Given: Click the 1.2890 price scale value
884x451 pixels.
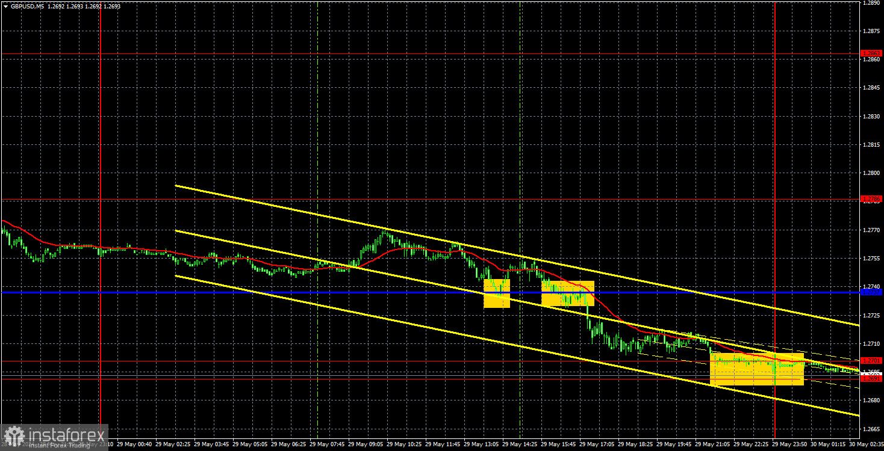Looking at the screenshot, I should (x=871, y=3).
